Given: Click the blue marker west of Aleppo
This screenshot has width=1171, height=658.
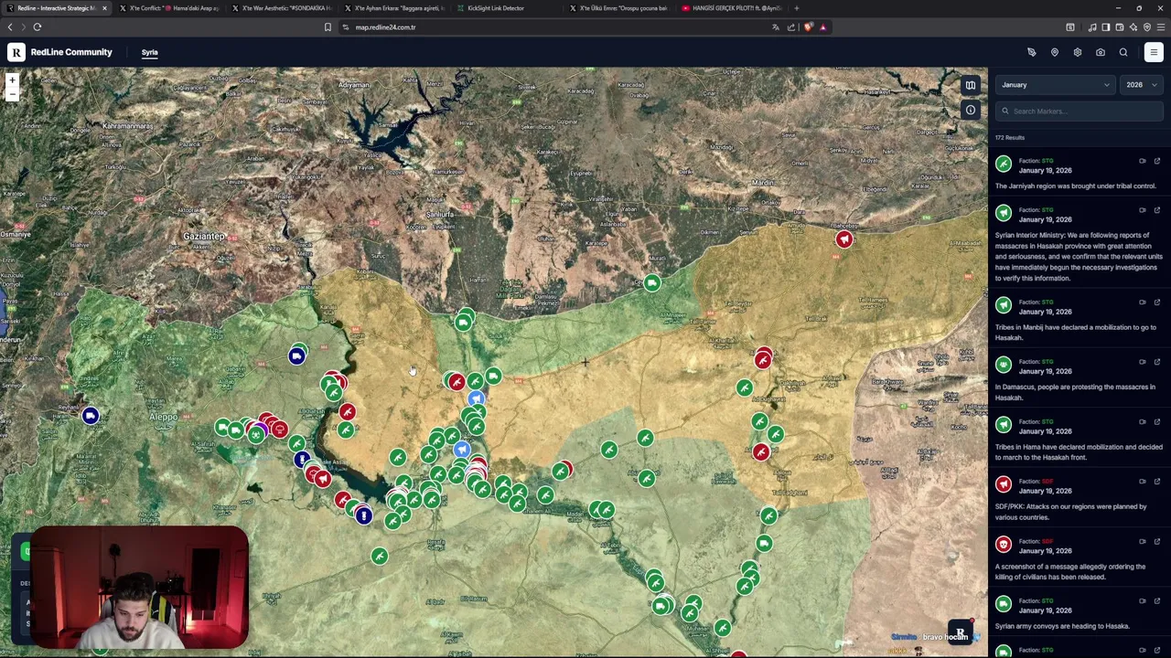Looking at the screenshot, I should pyautogui.click(x=90, y=416).
